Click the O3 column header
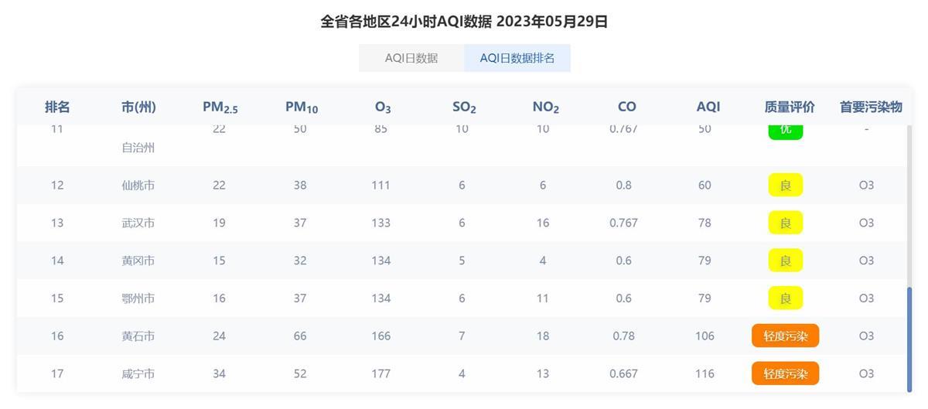Image resolution: width=928 pixels, height=409 pixels. click(383, 107)
